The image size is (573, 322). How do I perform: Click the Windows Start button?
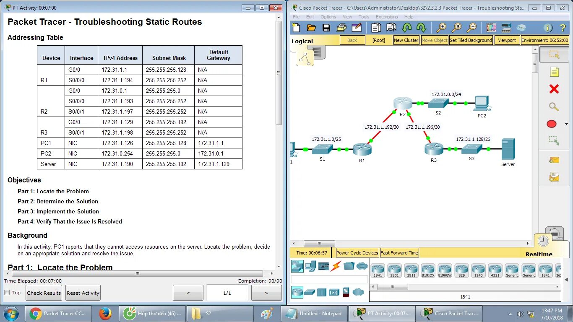pyautogui.click(x=11, y=313)
